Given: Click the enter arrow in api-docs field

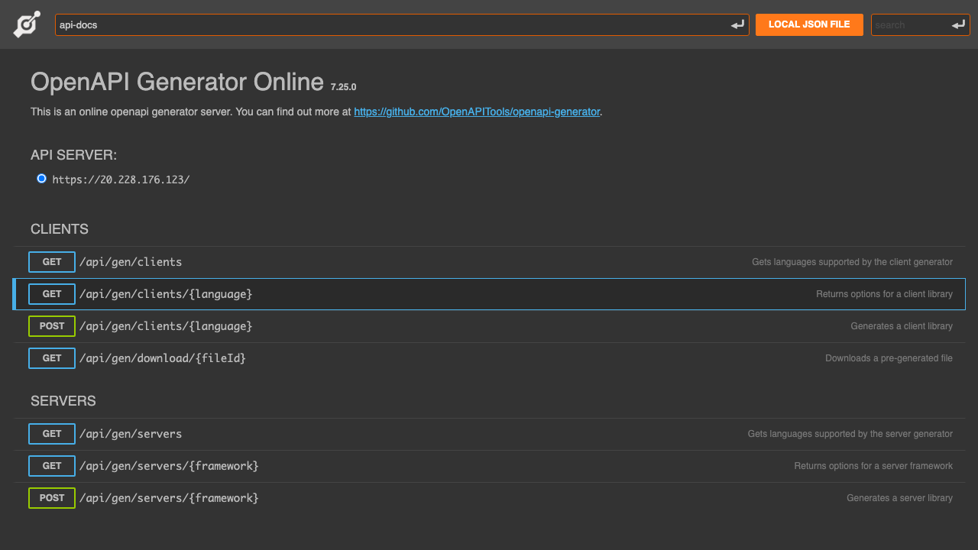Looking at the screenshot, I should [737, 25].
